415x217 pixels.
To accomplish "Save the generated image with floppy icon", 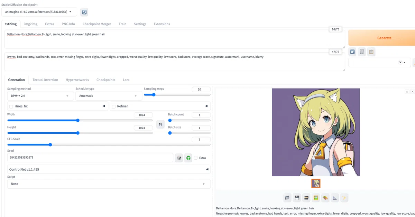I will (x=297, y=198).
